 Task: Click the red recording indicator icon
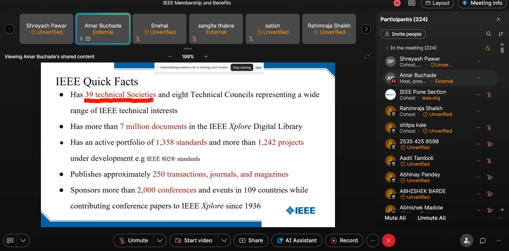397,3
